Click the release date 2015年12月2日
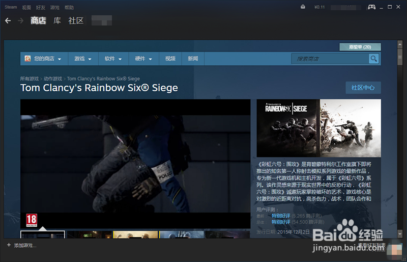This screenshot has width=407, height=262. pos(294,232)
